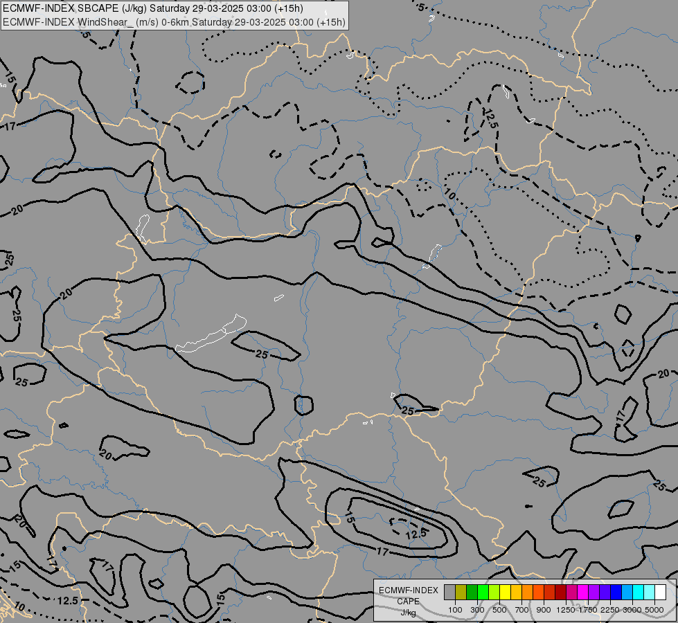Select the pure yellow legend swatch
Viewport: 678px width, 623px height.
pos(505,593)
